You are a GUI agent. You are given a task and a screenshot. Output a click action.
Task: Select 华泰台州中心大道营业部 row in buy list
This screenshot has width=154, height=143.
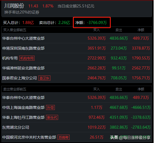[77, 38]
